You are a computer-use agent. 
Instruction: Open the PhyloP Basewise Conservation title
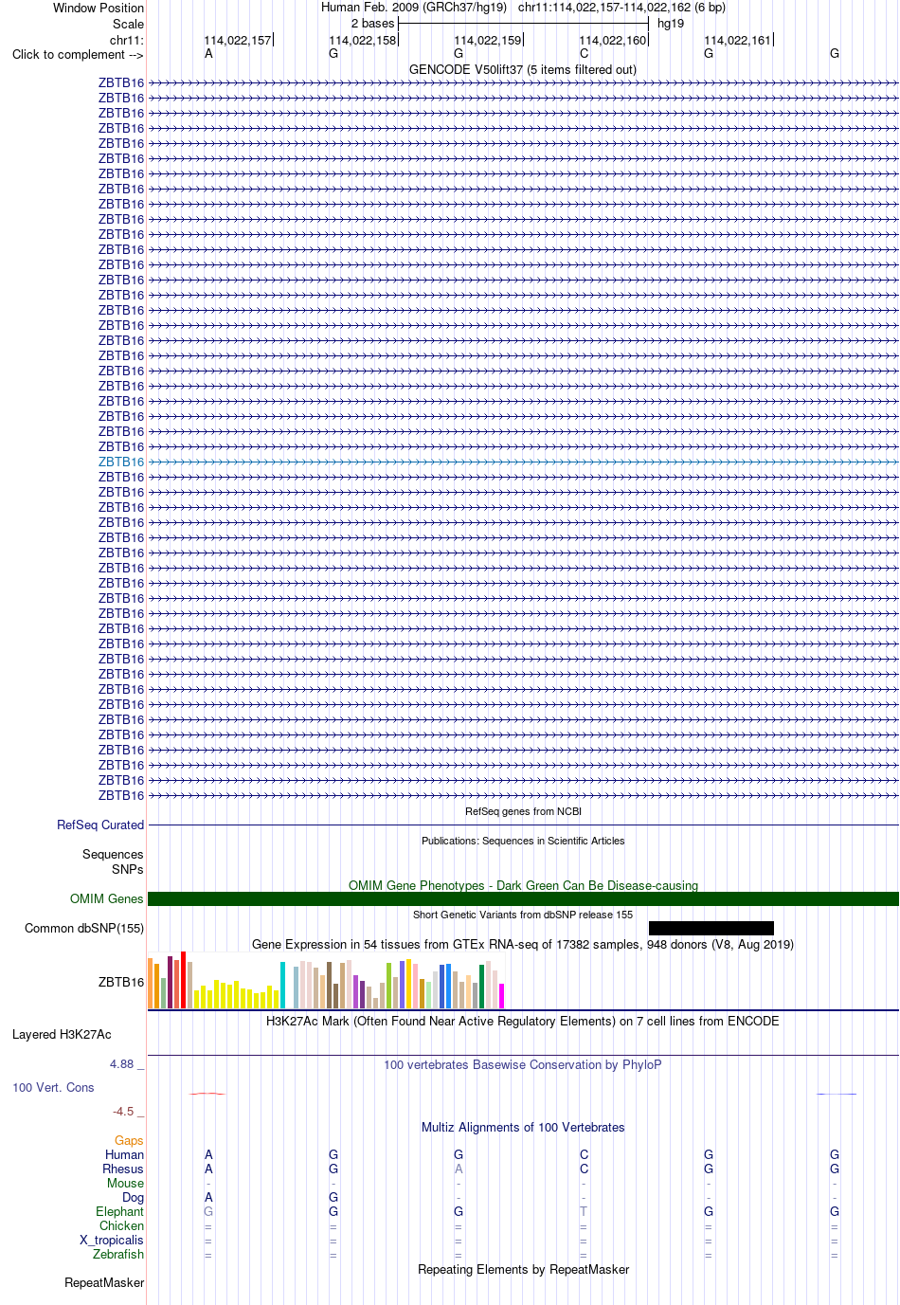pos(523,1064)
